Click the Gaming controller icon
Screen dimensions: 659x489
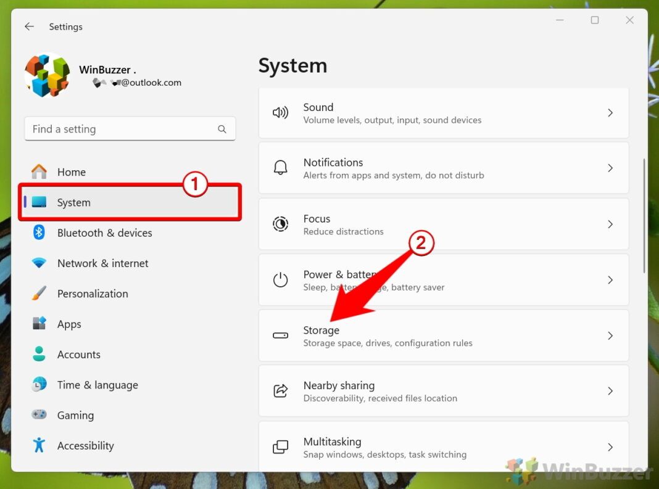[39, 415]
